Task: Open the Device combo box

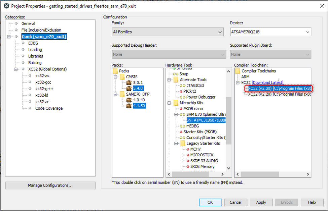Action: pyautogui.click(x=270, y=32)
